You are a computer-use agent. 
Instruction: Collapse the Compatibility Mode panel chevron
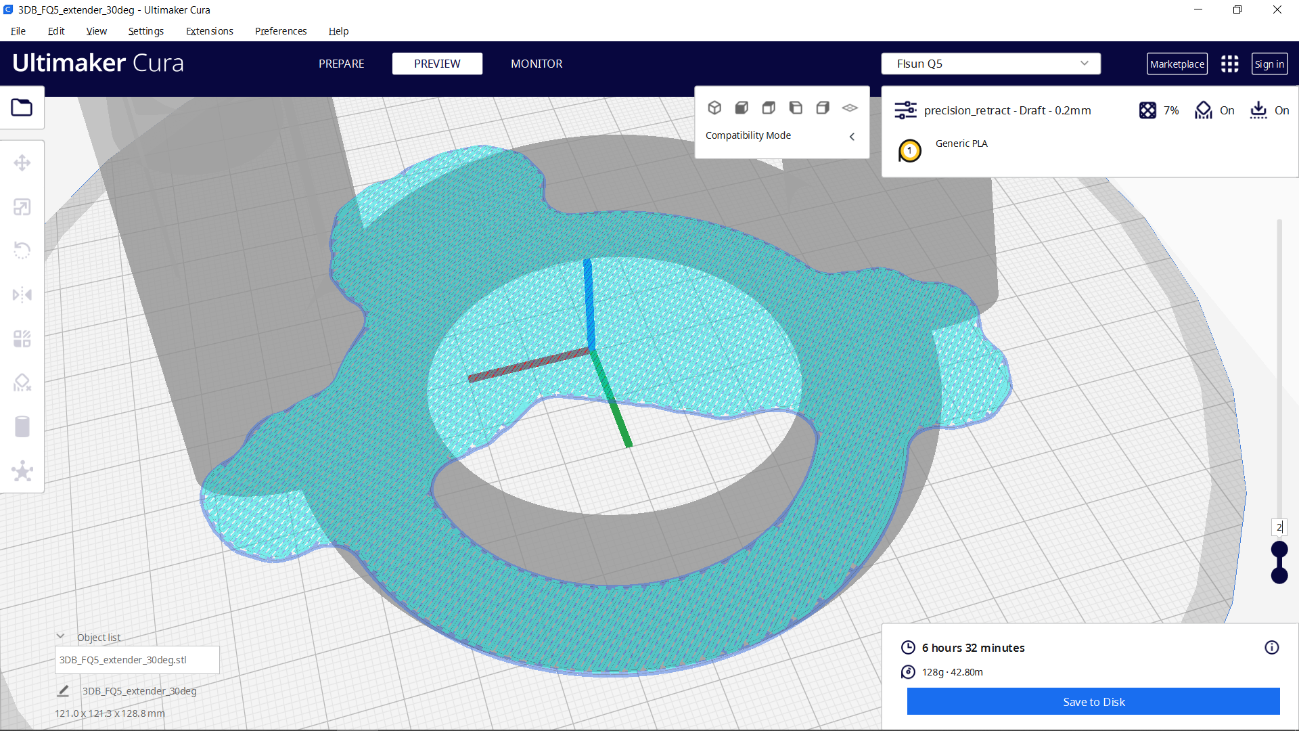point(852,136)
